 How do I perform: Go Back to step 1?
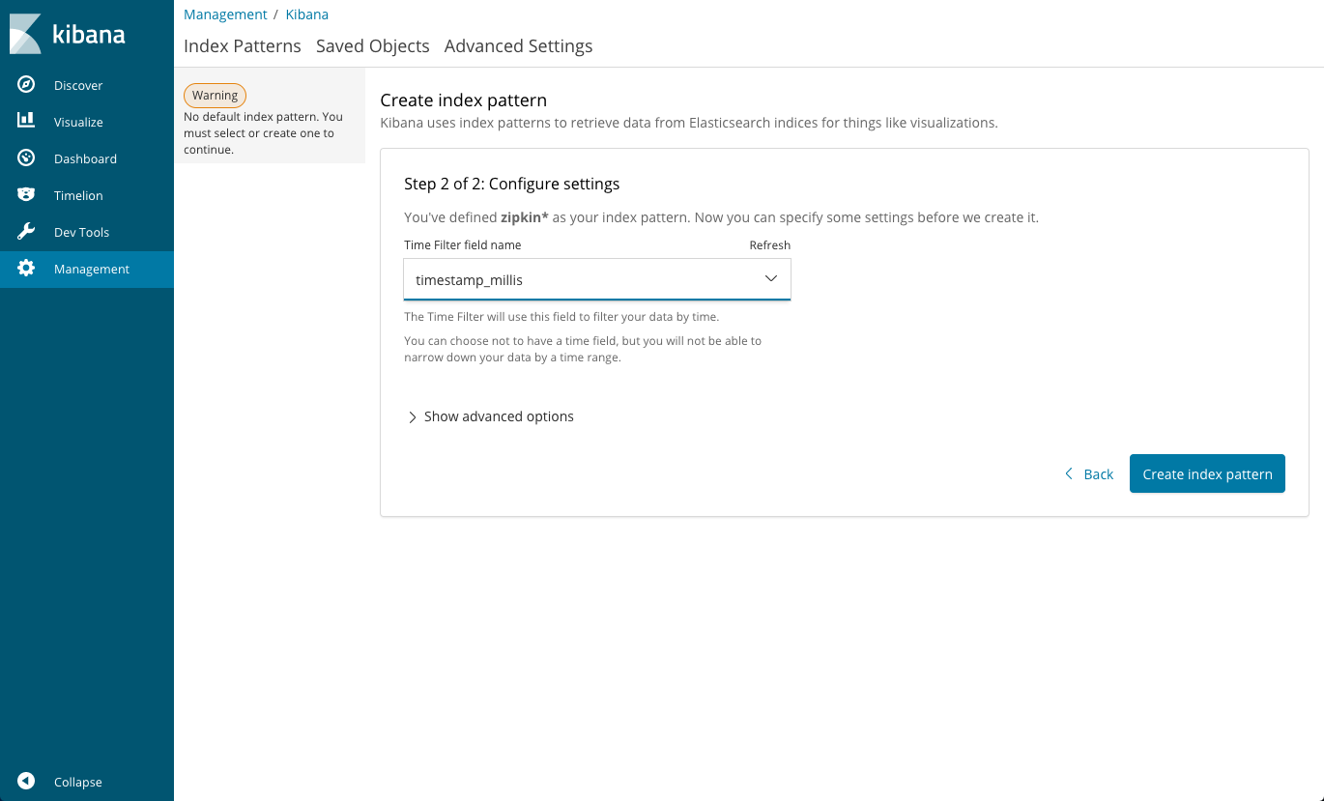1089,473
